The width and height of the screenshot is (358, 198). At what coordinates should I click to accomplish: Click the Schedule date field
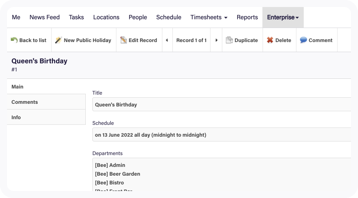click(x=221, y=135)
